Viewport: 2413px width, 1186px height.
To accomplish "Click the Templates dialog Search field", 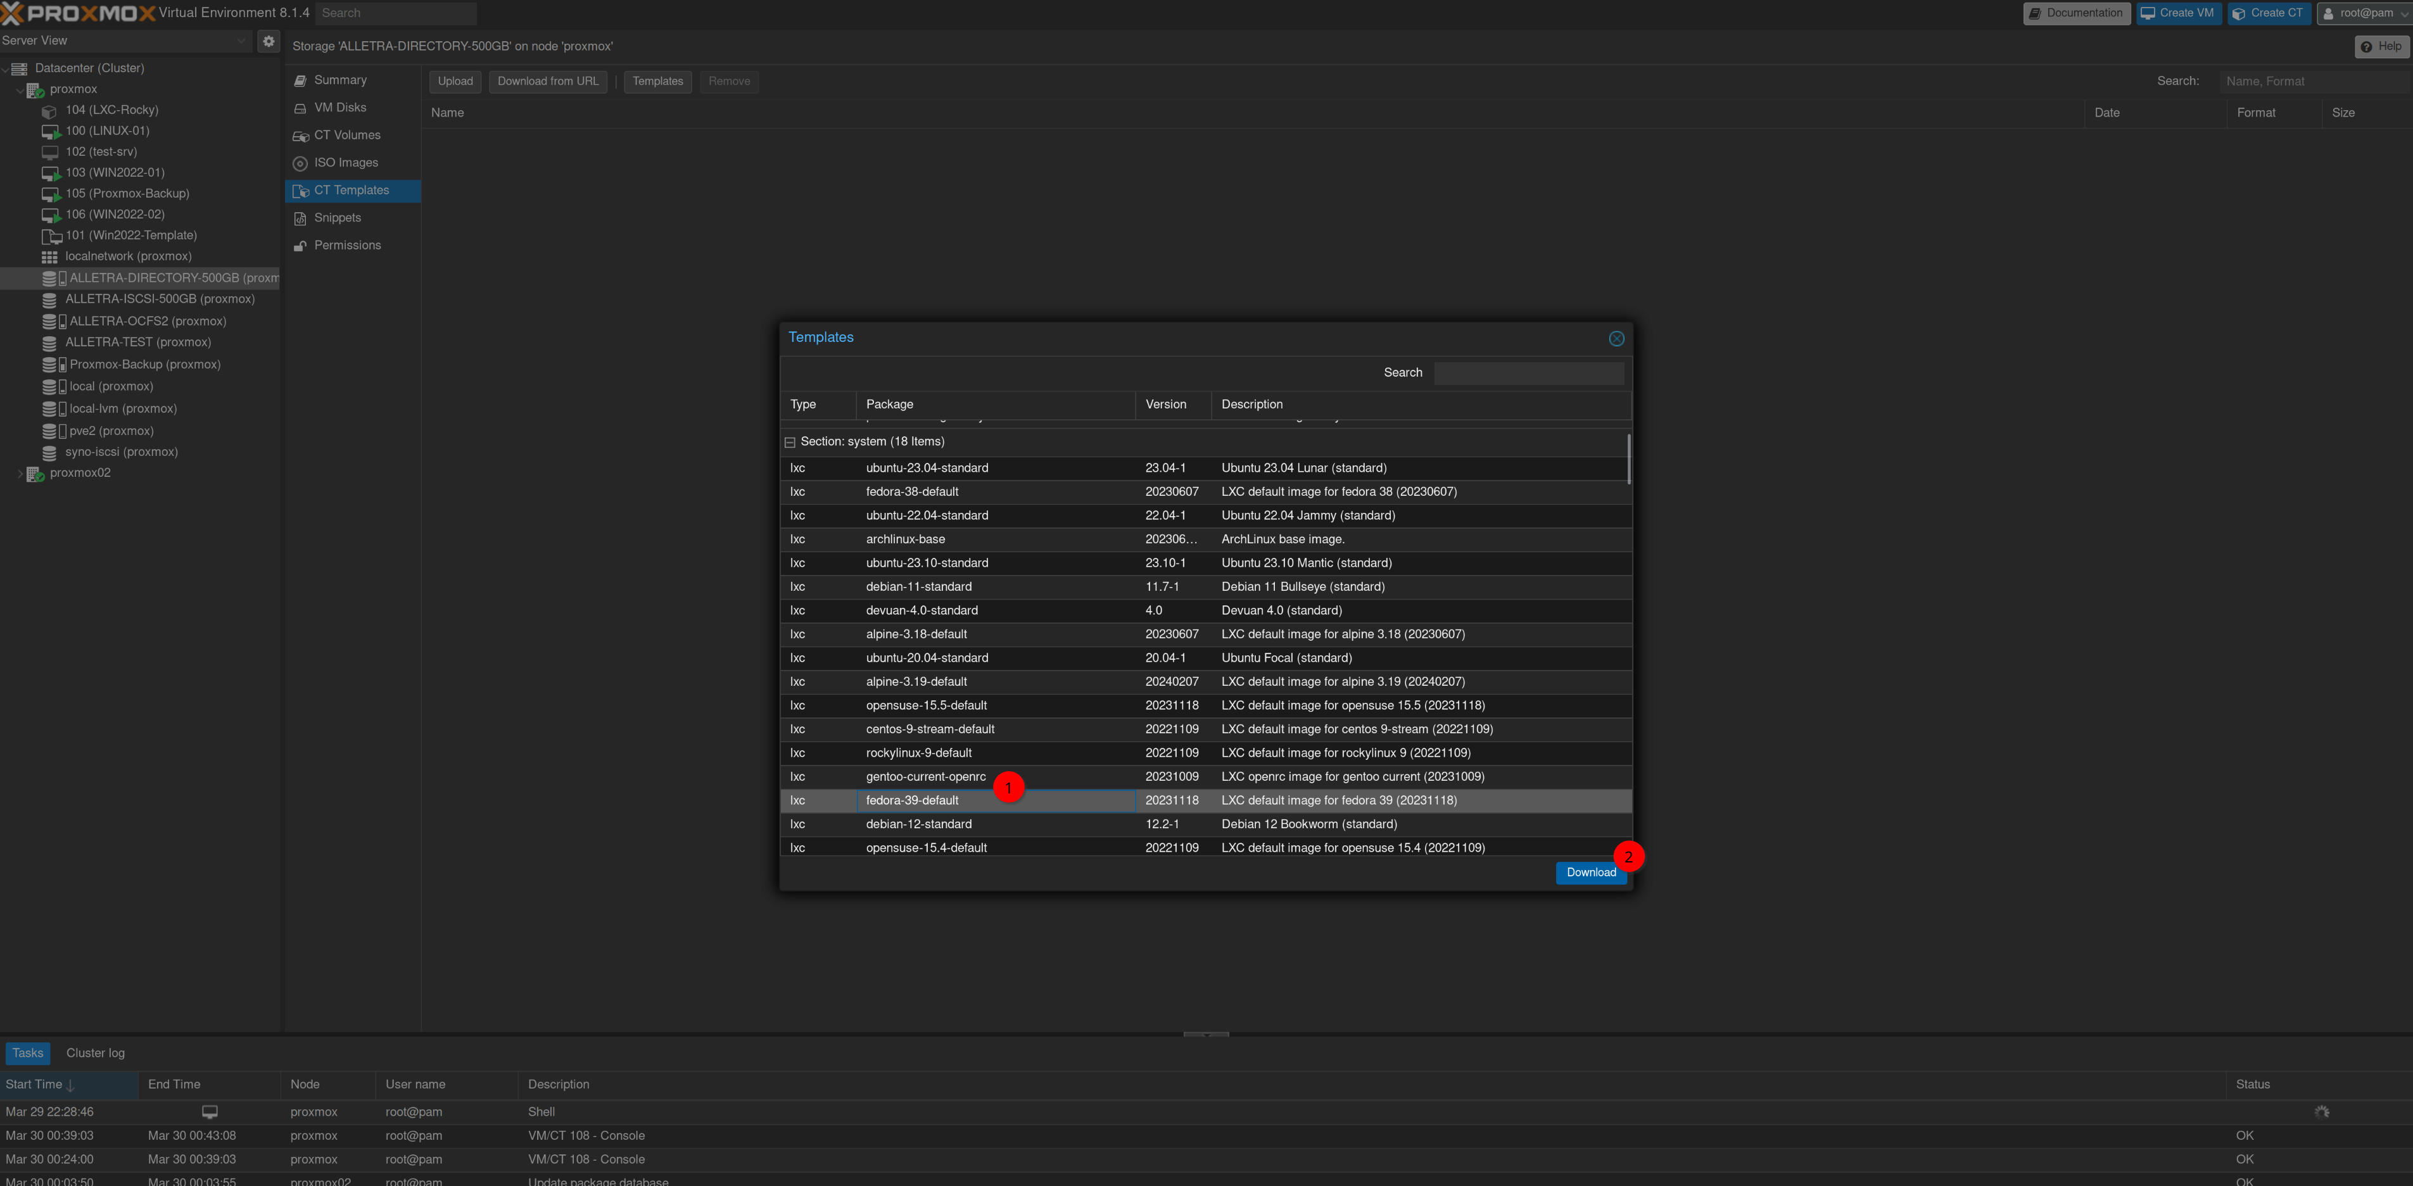I will [1529, 373].
